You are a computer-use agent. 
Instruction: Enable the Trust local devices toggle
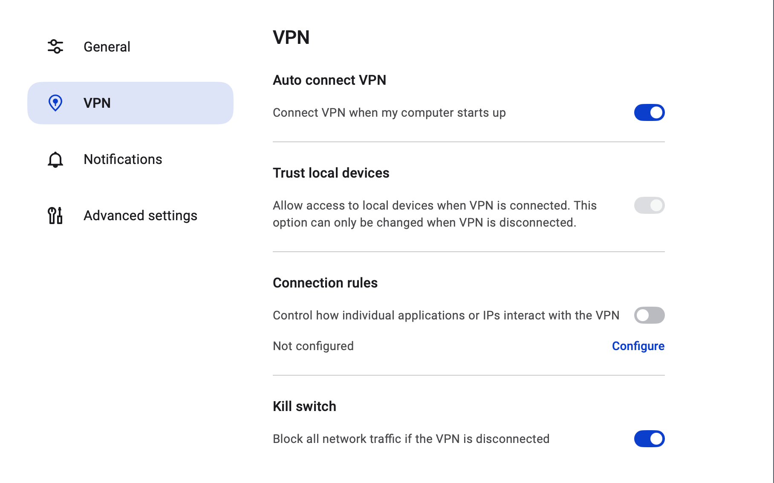649,205
